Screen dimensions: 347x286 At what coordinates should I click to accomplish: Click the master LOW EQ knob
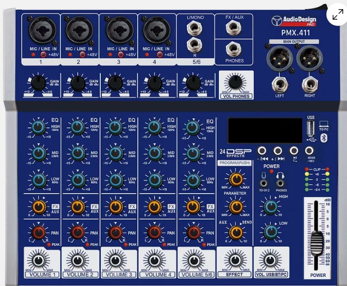click(x=271, y=232)
